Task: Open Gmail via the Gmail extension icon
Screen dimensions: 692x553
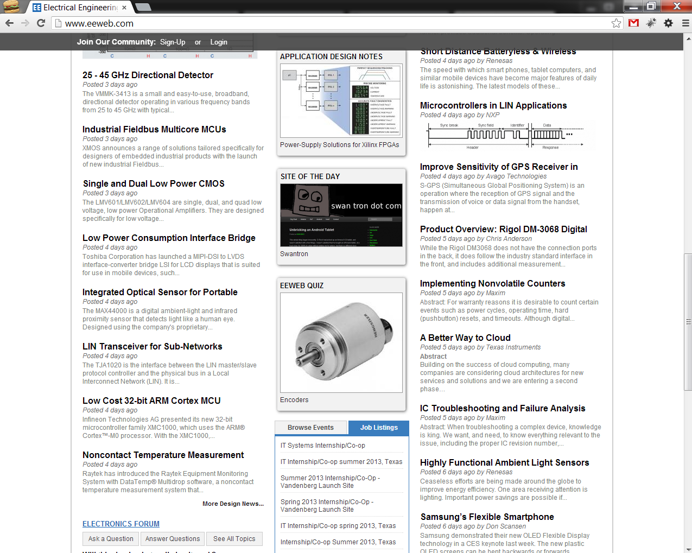Action: pos(633,24)
